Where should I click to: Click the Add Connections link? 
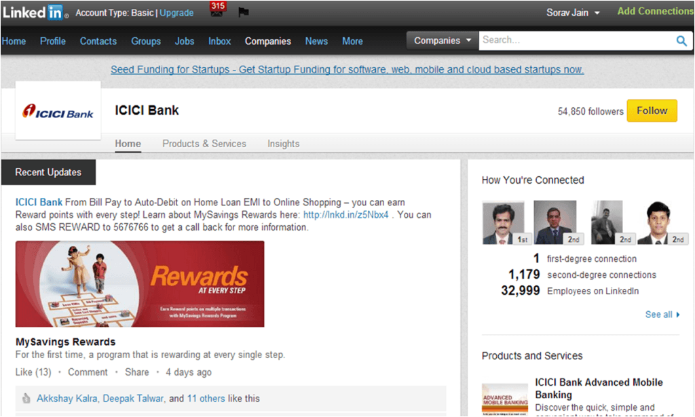656,12
